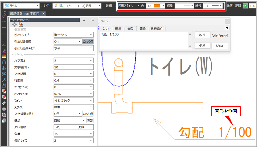Click the あ text tool icon
This screenshot has height=147, width=257.
point(4,68)
